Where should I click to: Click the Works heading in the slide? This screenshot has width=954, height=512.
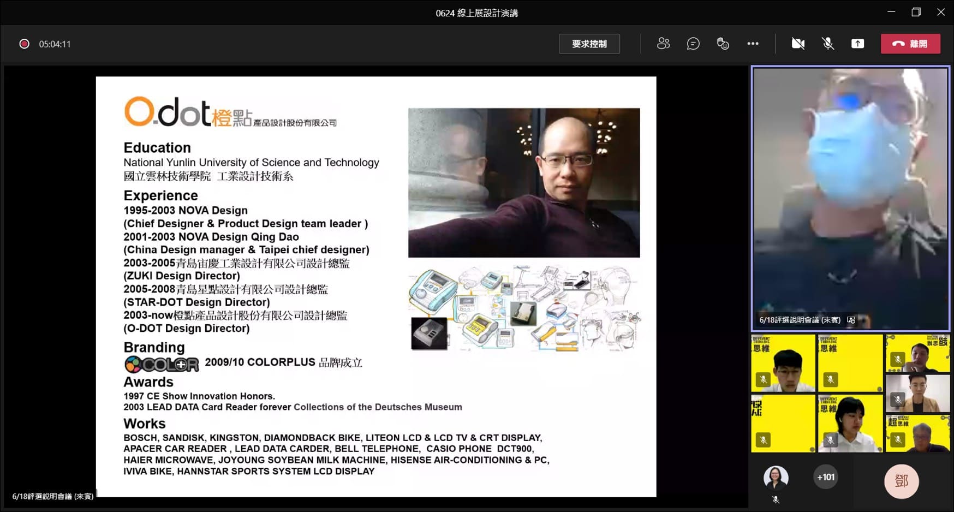click(x=144, y=424)
